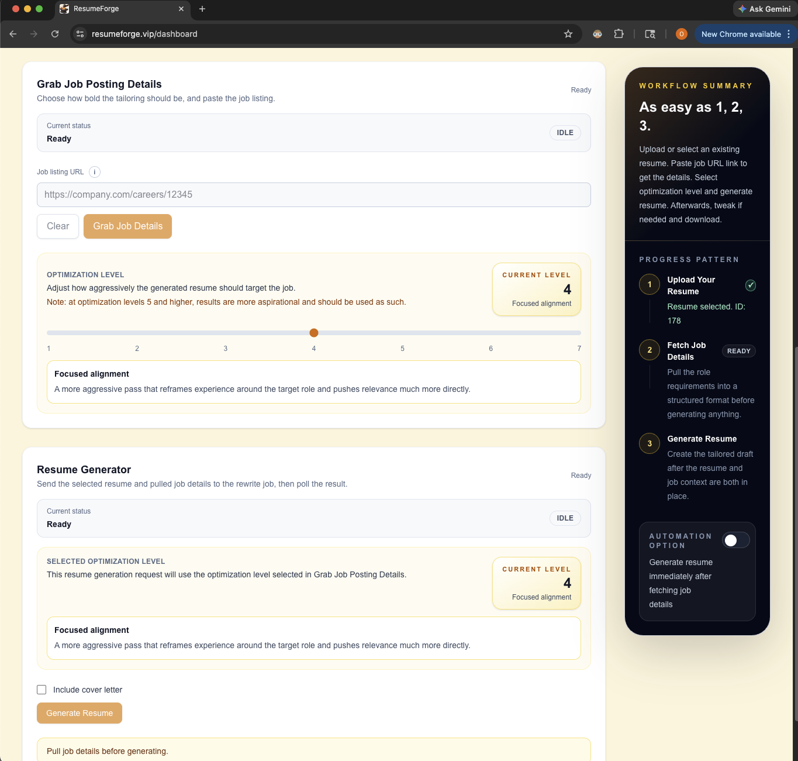Check the Include cover letter box
Viewport: 798px width, 761px height.
[x=42, y=690]
